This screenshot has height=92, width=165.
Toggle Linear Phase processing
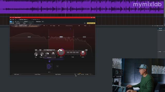coord(37,74)
